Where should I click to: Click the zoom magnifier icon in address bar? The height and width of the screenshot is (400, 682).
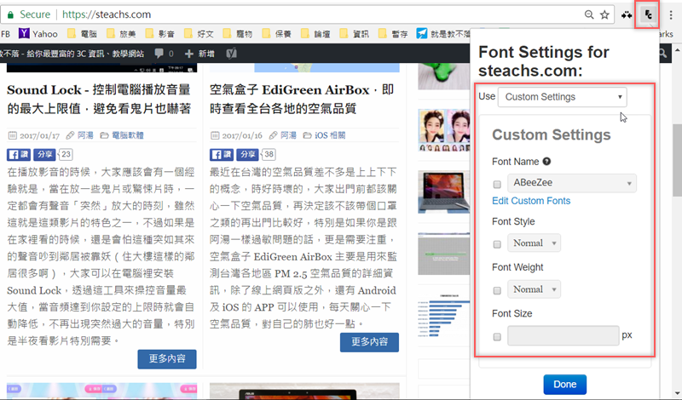589,14
